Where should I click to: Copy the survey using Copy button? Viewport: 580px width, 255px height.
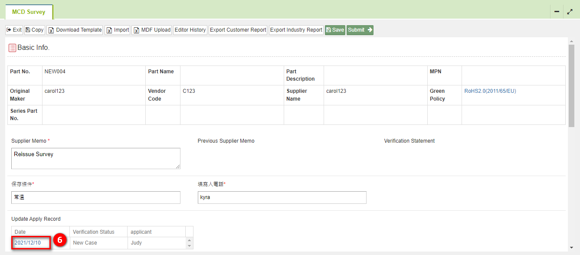[35, 30]
